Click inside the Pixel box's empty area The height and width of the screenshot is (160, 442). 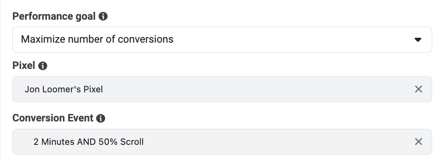click(x=254, y=89)
